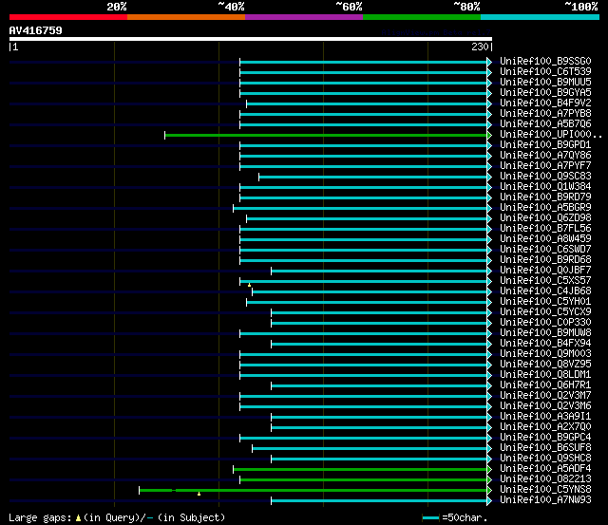Select the UniRef100_C5YNS8 label
The width and height of the screenshot is (608, 525).
[x=545, y=490]
